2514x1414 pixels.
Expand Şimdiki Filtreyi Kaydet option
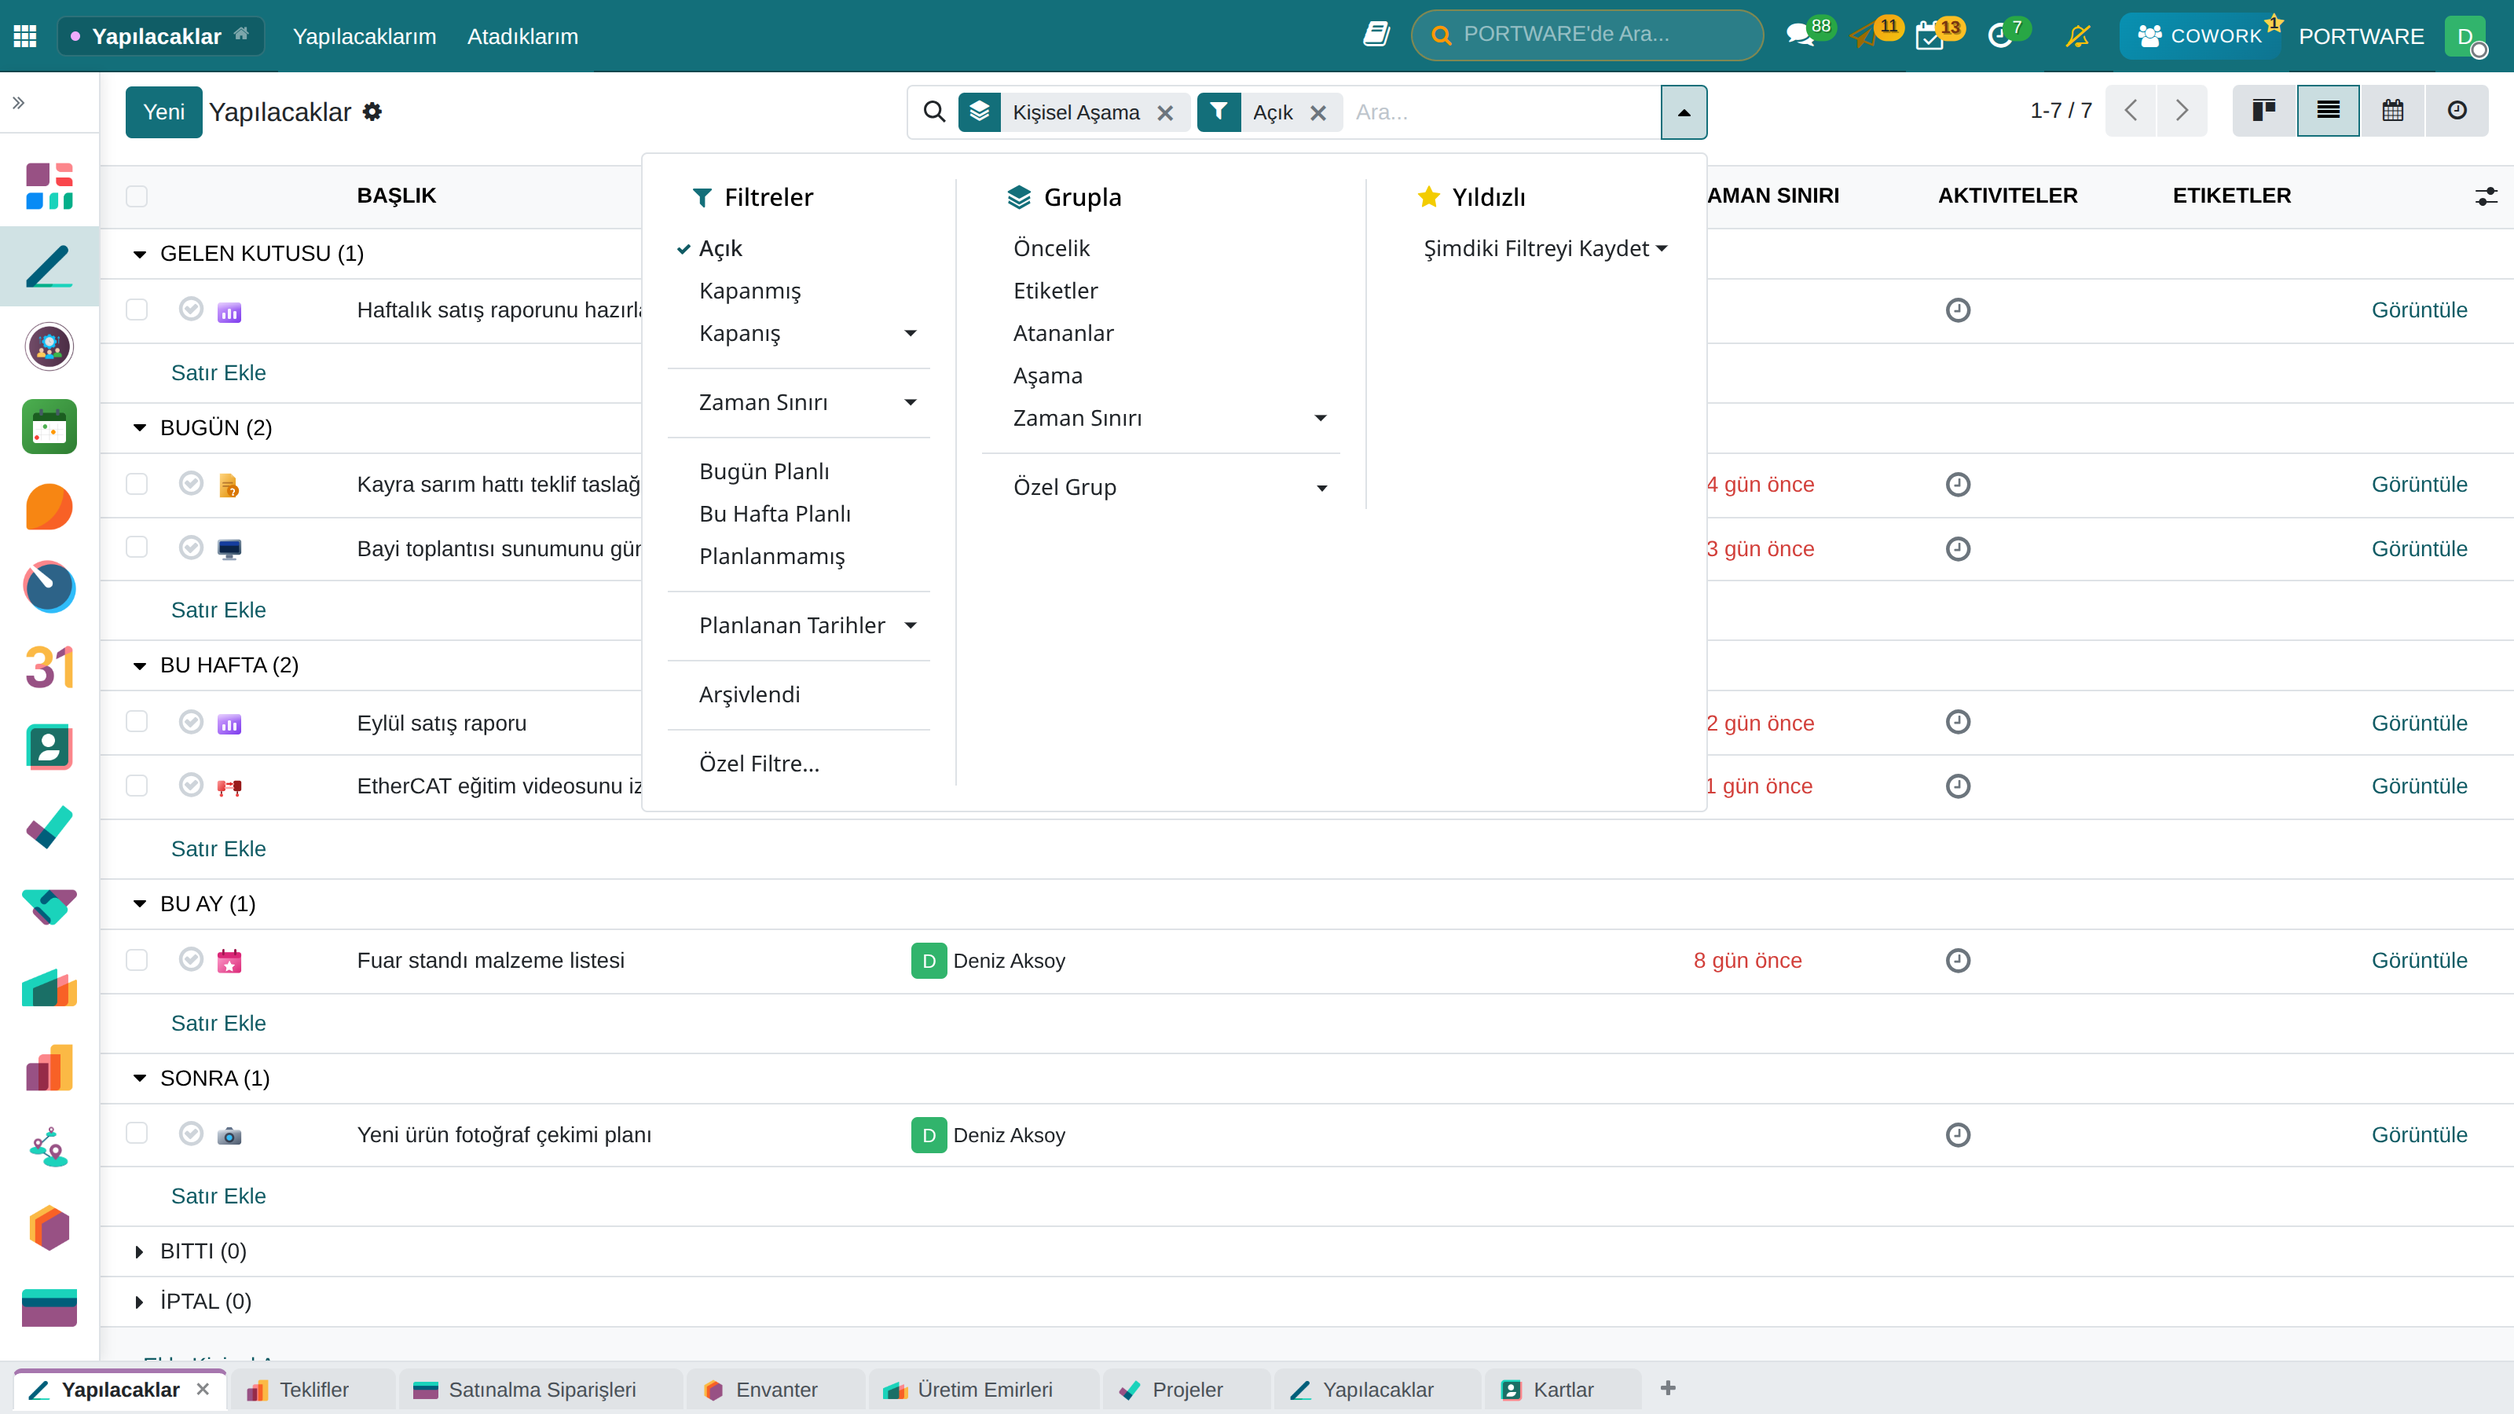1545,249
